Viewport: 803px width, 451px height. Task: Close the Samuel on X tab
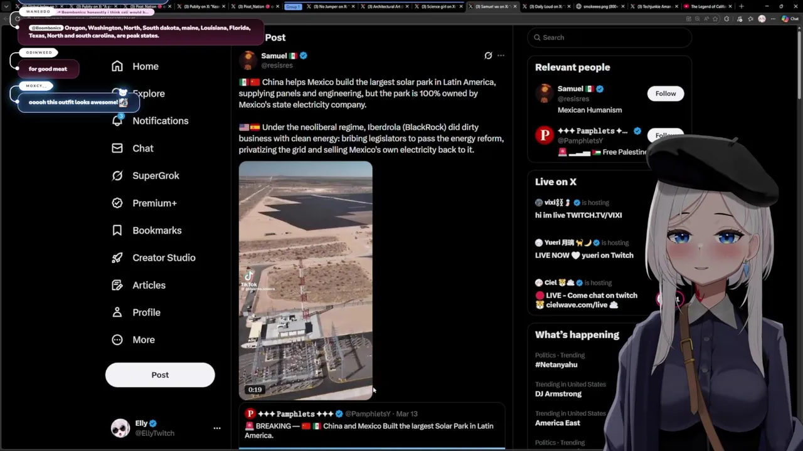[x=516, y=6]
